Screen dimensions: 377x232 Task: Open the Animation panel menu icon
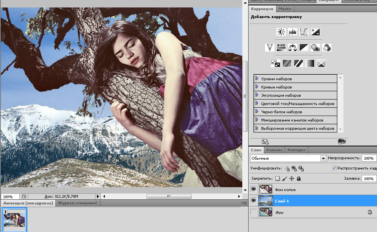(x=244, y=203)
